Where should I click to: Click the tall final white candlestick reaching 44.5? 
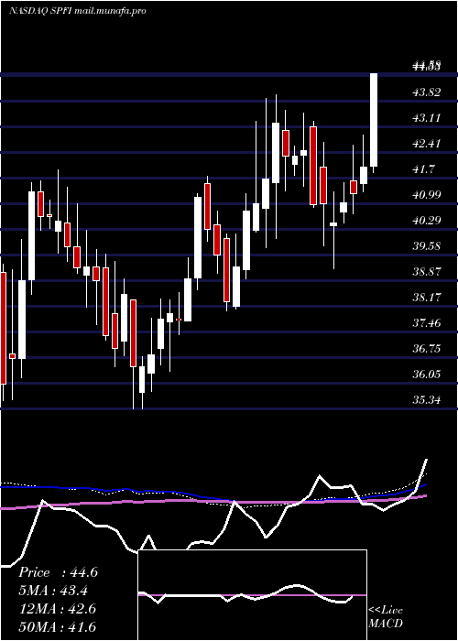click(x=374, y=120)
